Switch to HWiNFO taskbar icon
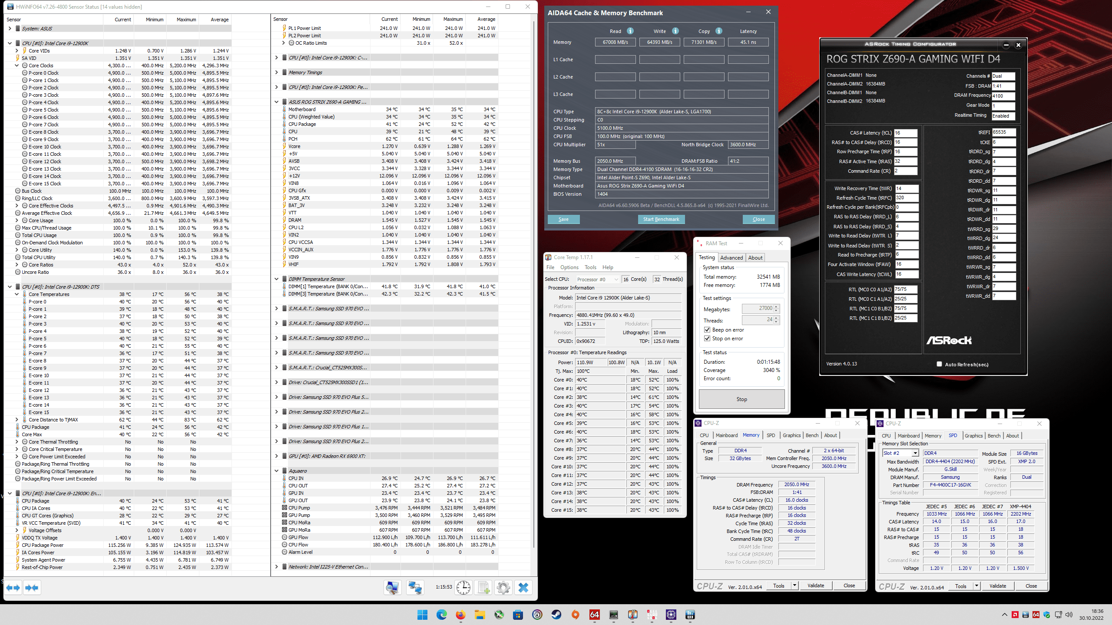The height and width of the screenshot is (625, 1112). coord(690,615)
